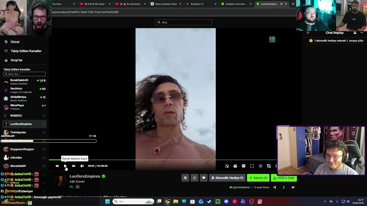Open DuygusuzDuyguu channel in sidebar
The image size is (367, 206).
pos(24,149)
